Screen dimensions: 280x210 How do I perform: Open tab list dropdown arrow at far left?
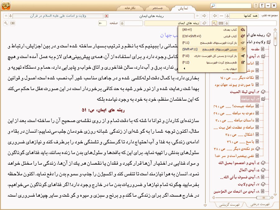pos(11,16)
